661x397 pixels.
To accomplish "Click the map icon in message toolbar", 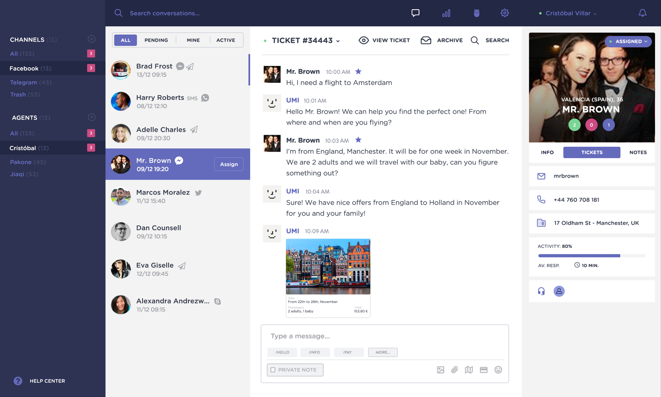I will 469,370.
